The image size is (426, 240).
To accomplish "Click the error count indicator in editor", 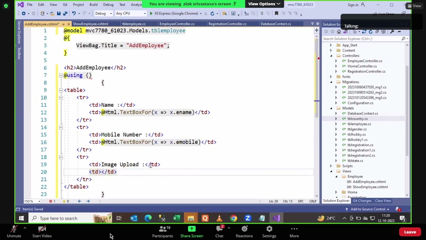I will coord(52,201).
